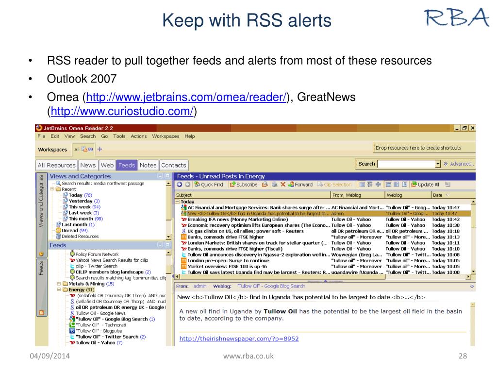
Task: Open the Help menu
Action: pyautogui.click(x=190, y=136)
